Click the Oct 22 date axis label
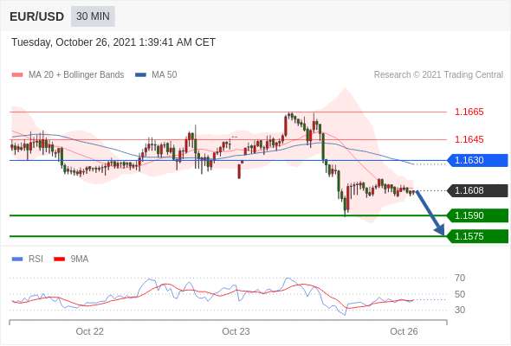Screen dimensions: 511x346 click(89, 331)
